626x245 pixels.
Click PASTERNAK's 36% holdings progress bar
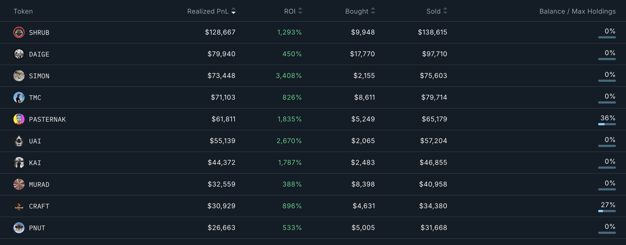pos(608,124)
